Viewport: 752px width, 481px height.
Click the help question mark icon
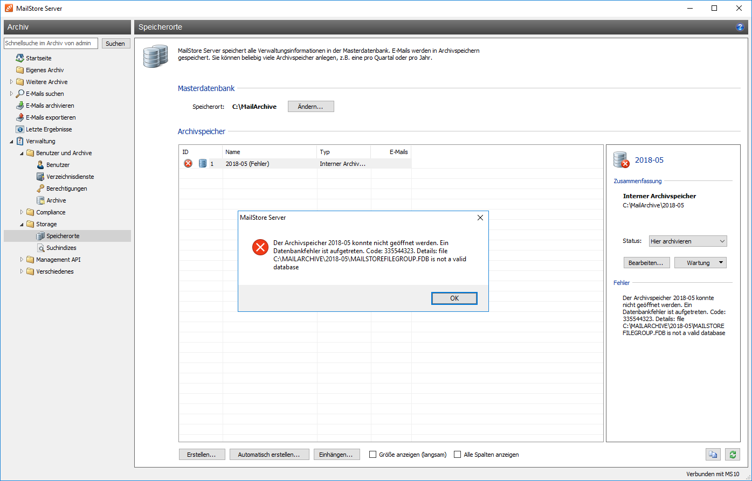[x=740, y=27]
